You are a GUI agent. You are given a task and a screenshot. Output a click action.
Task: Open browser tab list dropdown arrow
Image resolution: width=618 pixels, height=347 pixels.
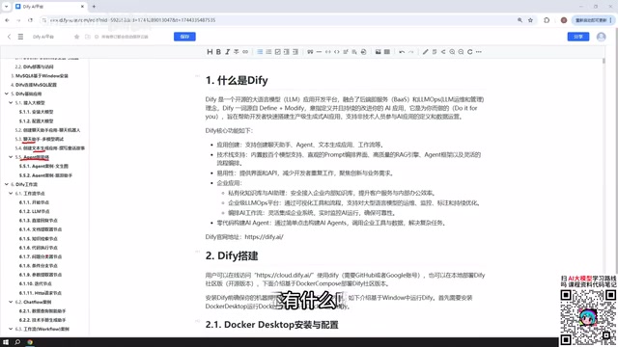coord(7,7)
